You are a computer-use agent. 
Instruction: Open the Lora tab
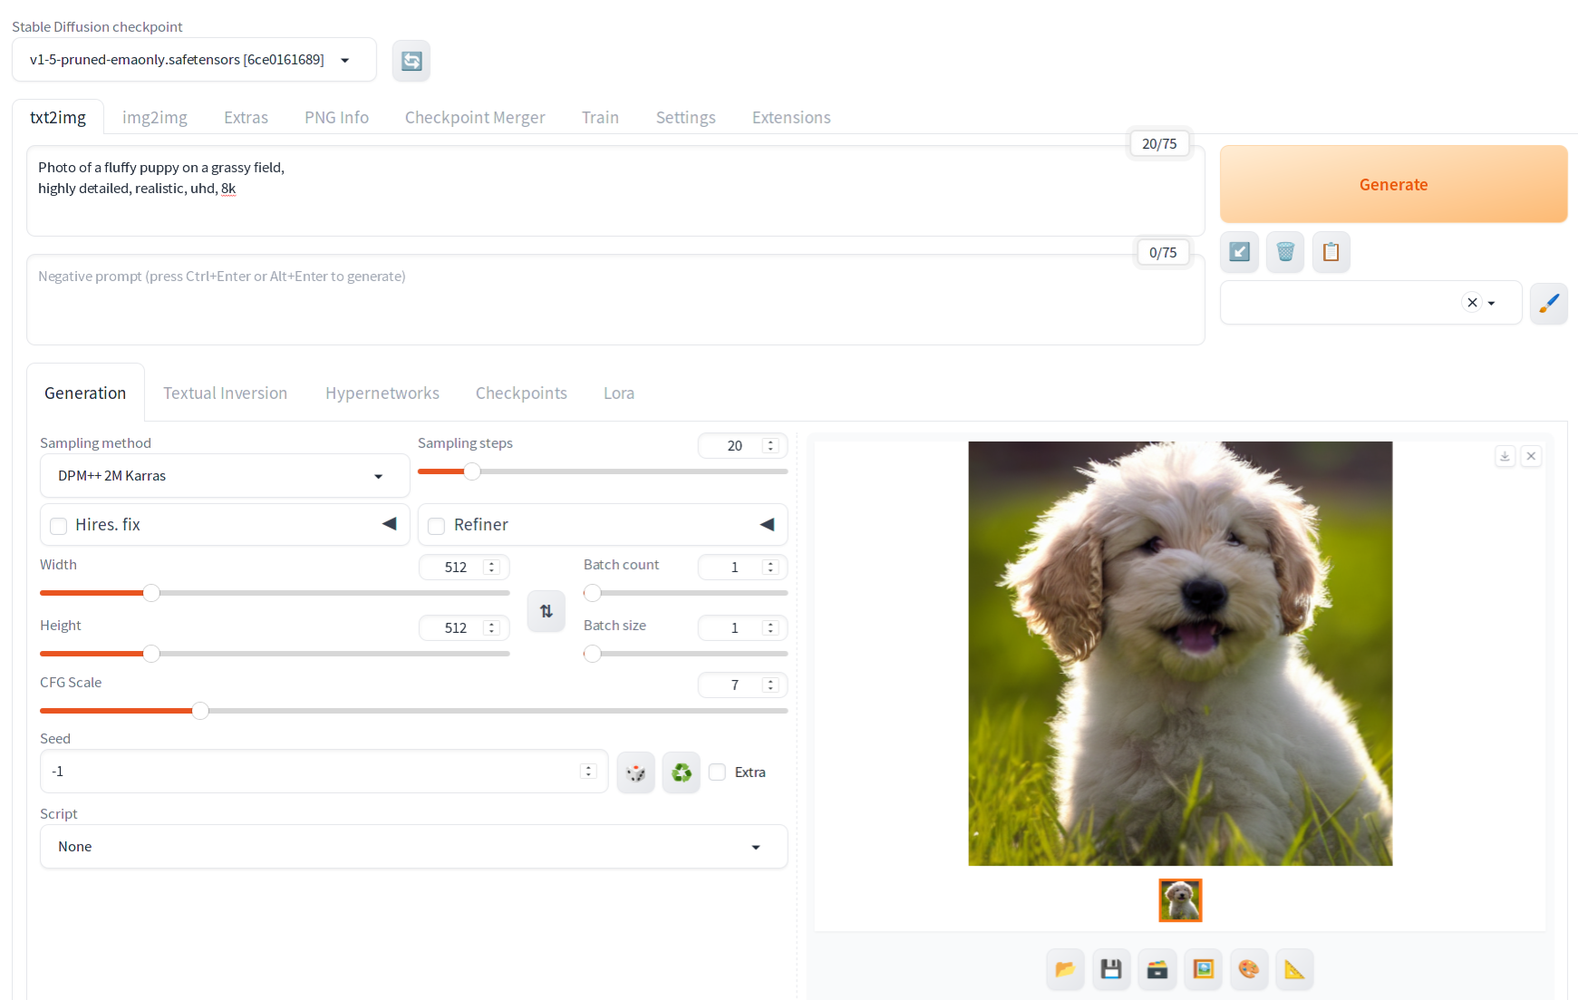point(618,393)
